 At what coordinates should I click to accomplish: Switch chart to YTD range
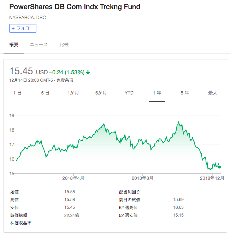click(129, 93)
